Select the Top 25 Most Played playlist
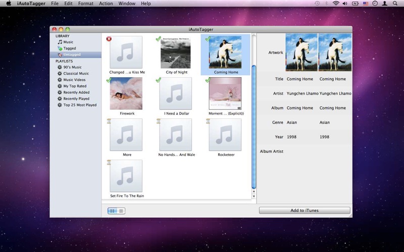Screen dimensions: 404x252 click(x=80, y=105)
